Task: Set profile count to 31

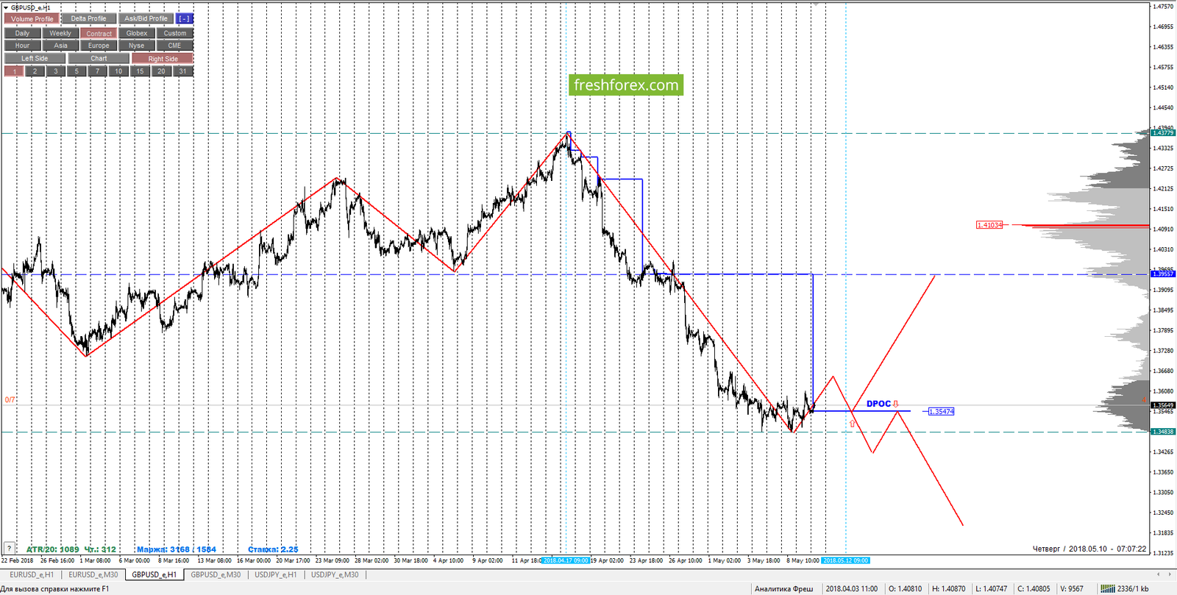Action: click(182, 71)
